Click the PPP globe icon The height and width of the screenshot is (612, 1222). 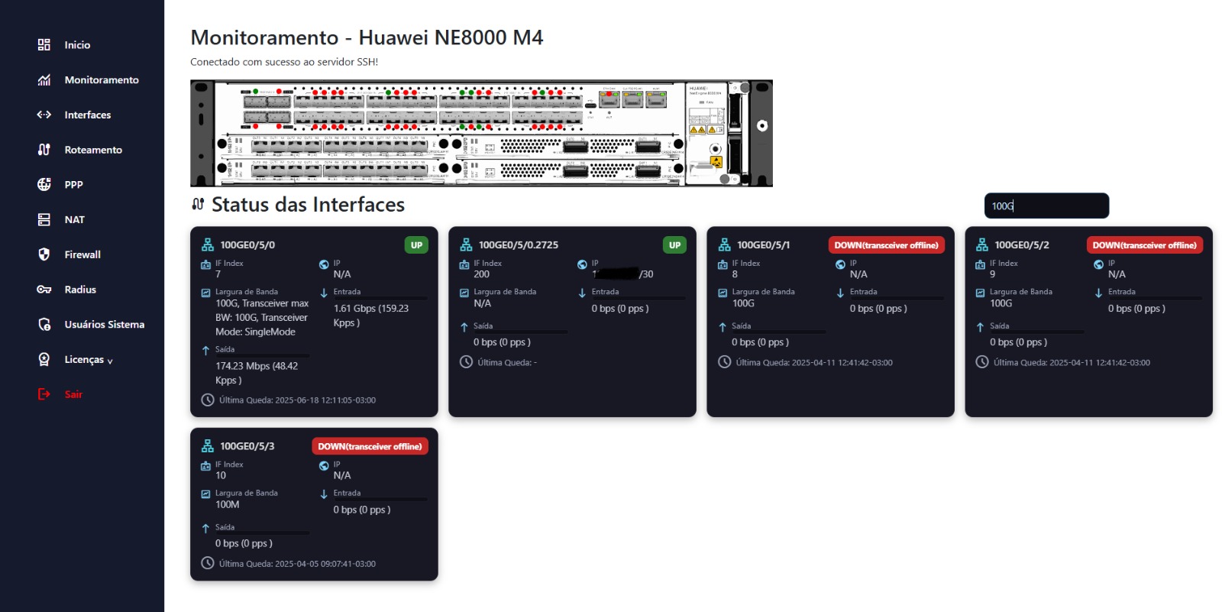point(44,184)
